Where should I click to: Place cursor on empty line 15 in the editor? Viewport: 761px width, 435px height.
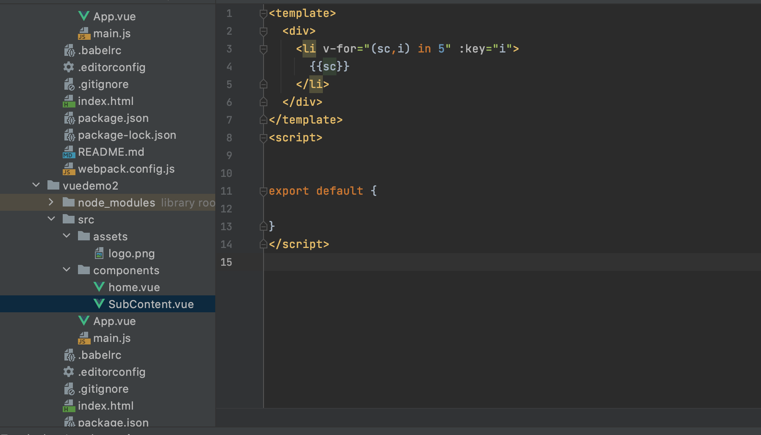point(512,262)
